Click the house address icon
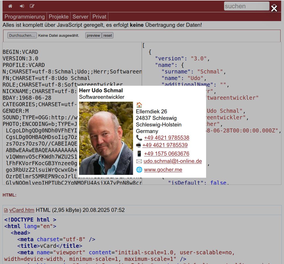The image size is (284, 264). pyautogui.click(x=139, y=105)
